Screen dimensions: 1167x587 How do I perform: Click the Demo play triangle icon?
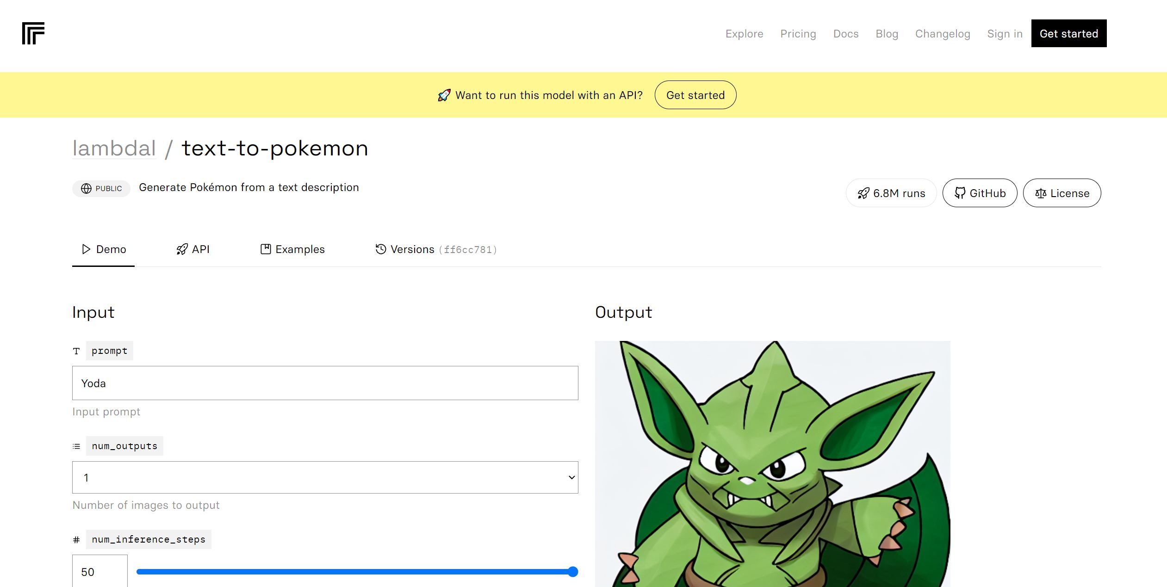(85, 248)
